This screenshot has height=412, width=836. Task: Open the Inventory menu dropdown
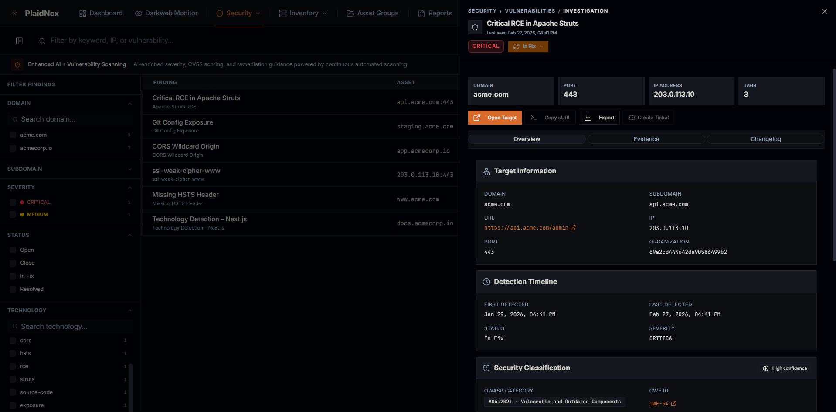(303, 13)
